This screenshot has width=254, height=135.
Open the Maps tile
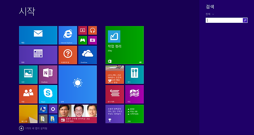134,94
